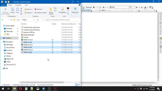The width and height of the screenshot is (162, 91).
Task: Expand the address bar history dropdown
Action: (x=34, y=20)
